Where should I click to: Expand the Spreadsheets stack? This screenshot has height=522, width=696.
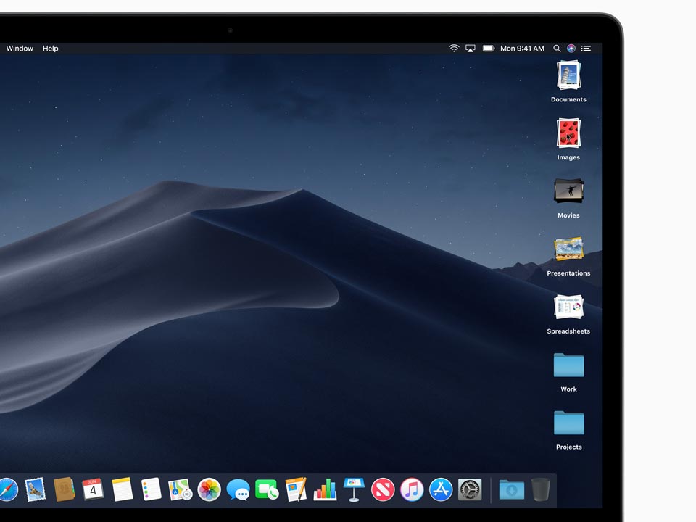(x=568, y=307)
